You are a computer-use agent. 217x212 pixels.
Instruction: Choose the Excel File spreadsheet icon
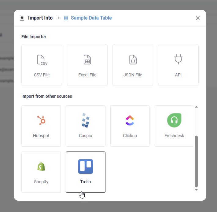[x=87, y=60]
